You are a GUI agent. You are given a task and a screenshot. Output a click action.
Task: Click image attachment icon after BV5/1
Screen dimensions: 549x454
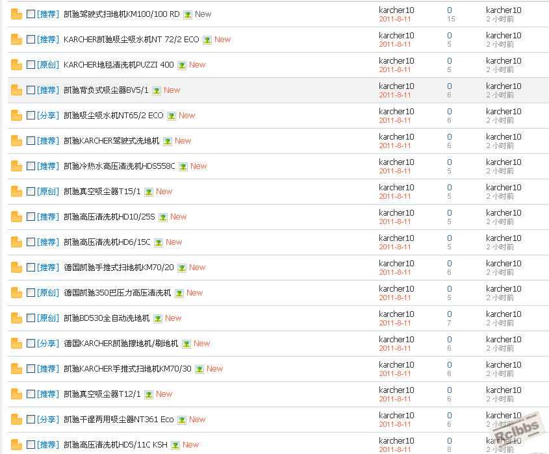tap(157, 91)
